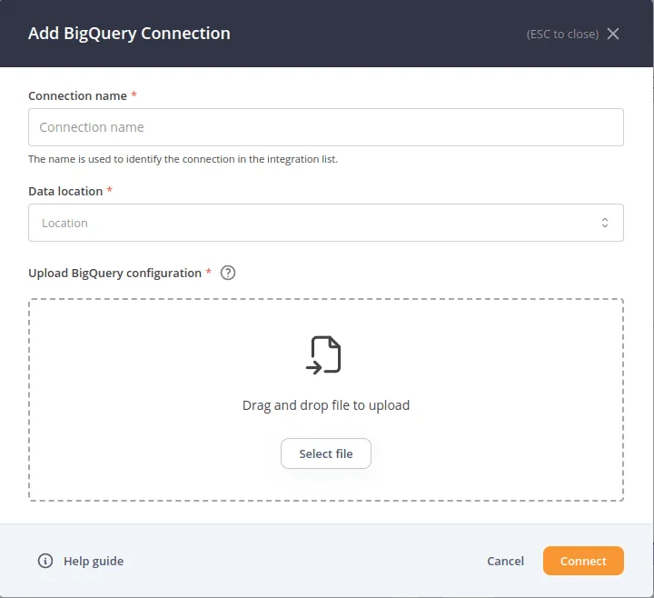Click the Upload BigQuery configuration label
This screenshot has width=654, height=598.
click(x=114, y=273)
